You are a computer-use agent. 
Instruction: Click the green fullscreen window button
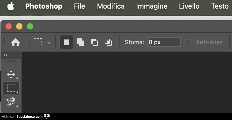click(30, 26)
